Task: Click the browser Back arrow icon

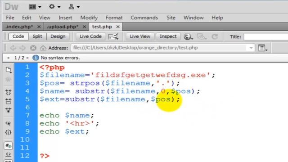Action: pos(13,48)
